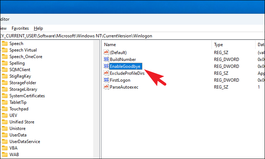Open the Help menu
The image size is (265, 159).
pos(38,28)
